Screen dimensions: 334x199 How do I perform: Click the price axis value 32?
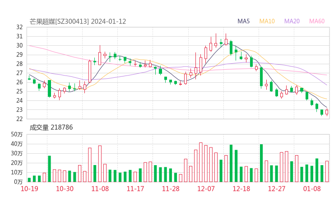(x=19, y=27)
